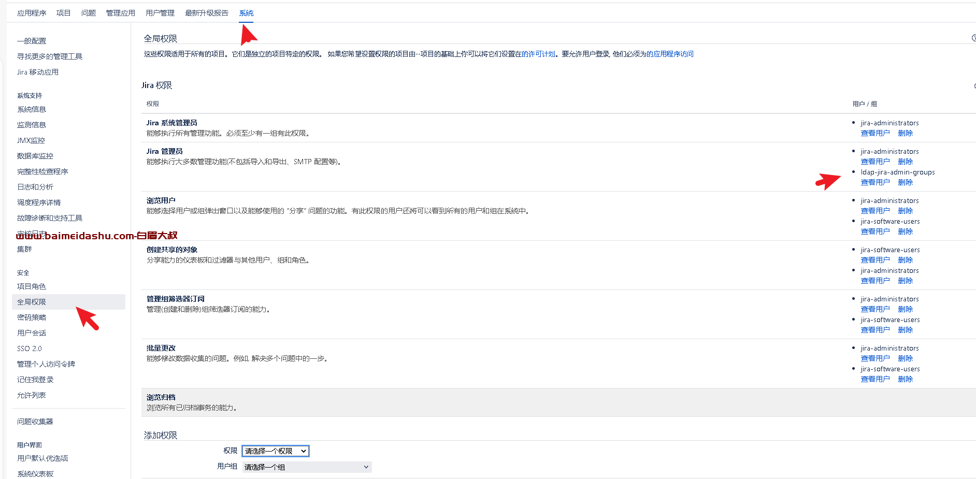Image resolution: width=976 pixels, height=479 pixels.
Task: View users of 创建共享的对象 jira-software-users
Action: 875,260
